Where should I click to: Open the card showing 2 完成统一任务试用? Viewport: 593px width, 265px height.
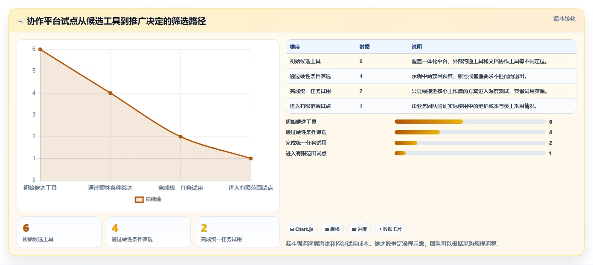[237, 232]
